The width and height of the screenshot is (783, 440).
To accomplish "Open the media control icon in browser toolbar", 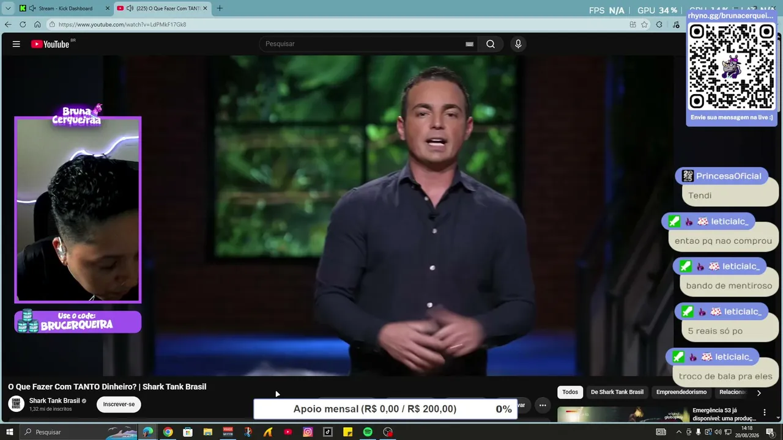I will pyautogui.click(x=676, y=24).
